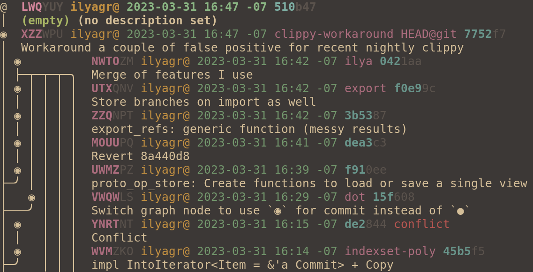Click the @ working-copy marker
The height and width of the screenshot is (272, 533).
(3, 7)
